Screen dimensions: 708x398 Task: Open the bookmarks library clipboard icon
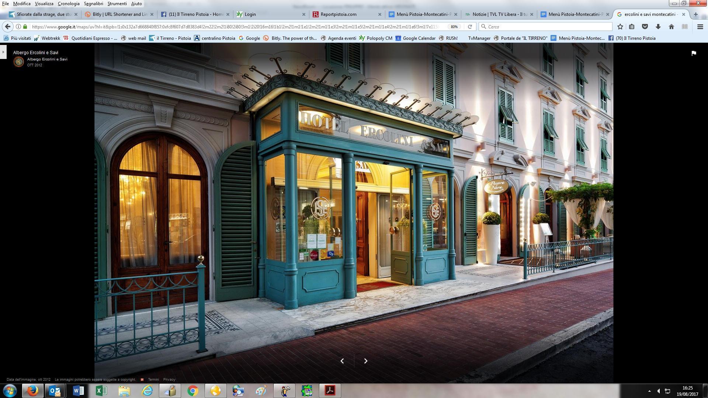[x=632, y=27]
